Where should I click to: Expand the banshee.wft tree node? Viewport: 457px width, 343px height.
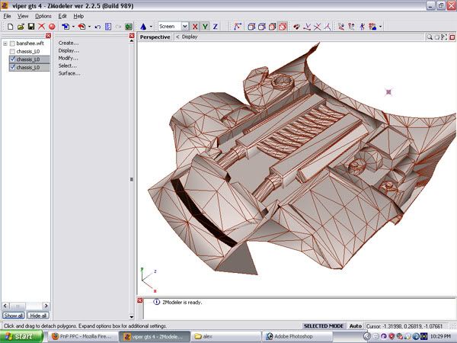point(5,43)
